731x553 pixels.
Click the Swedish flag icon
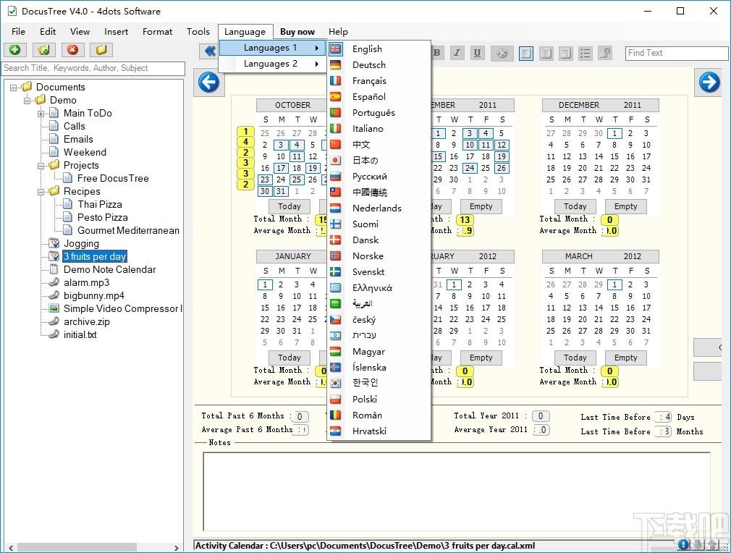(x=335, y=271)
